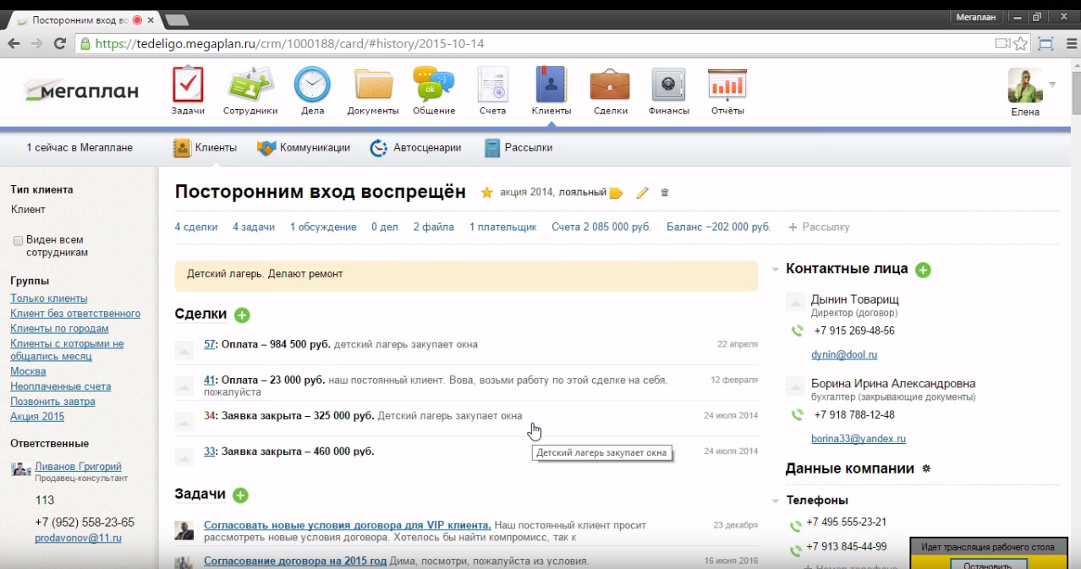Click the browser address bar URL
Image resolution: width=1081 pixels, height=569 pixels.
pyautogui.click(x=288, y=44)
